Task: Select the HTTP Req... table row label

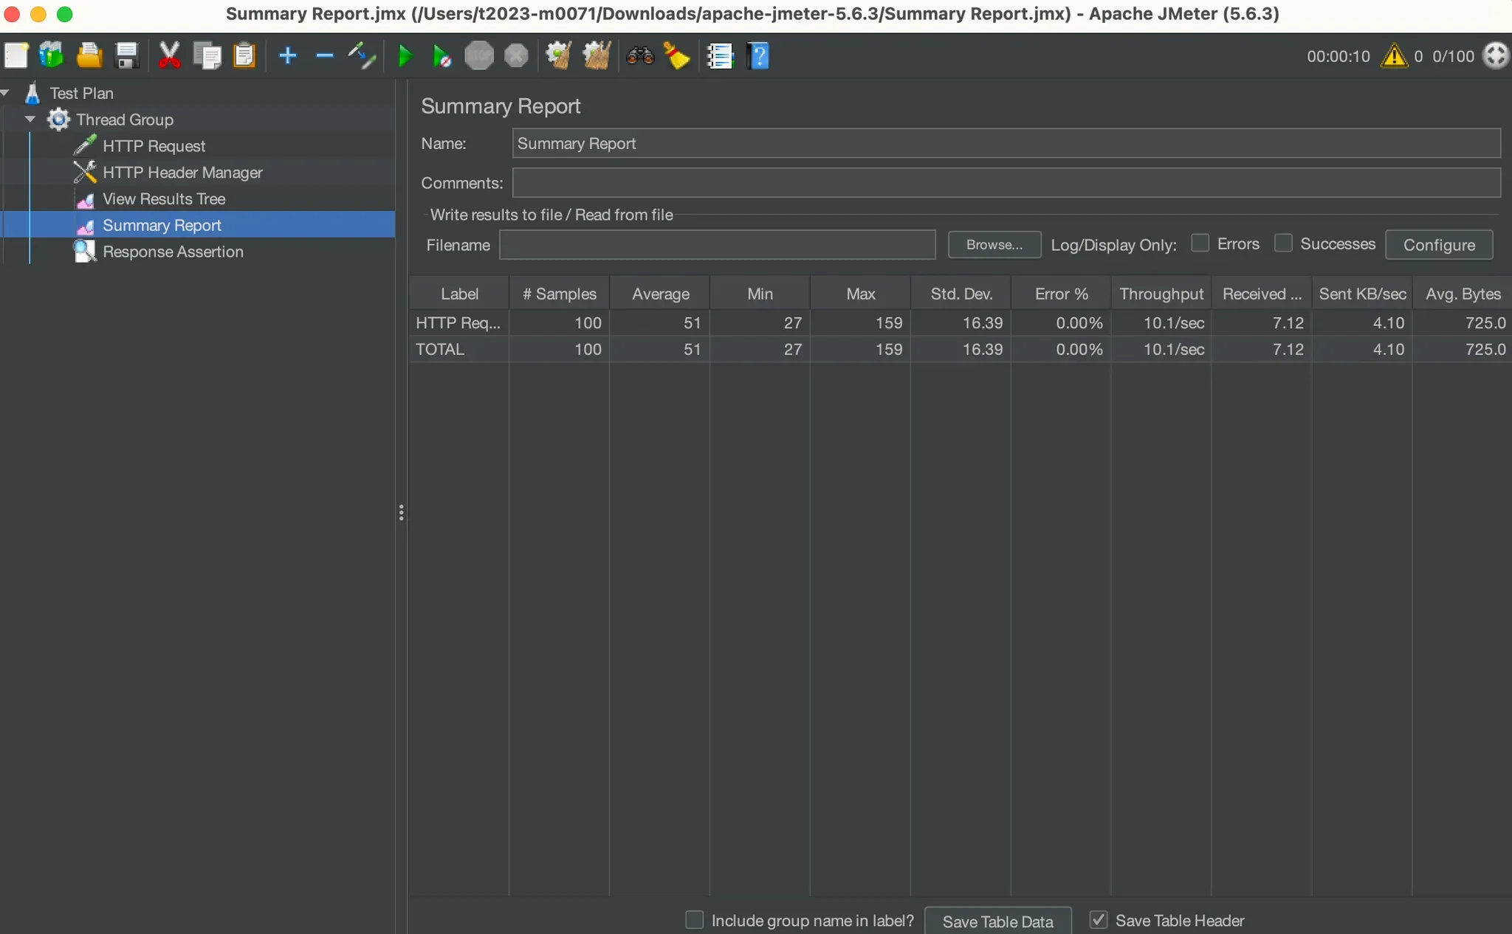Action: [x=458, y=323]
